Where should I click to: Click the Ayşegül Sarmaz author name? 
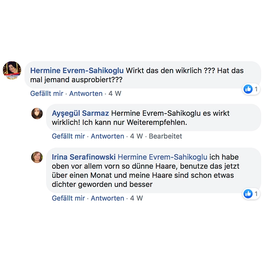[80, 113]
